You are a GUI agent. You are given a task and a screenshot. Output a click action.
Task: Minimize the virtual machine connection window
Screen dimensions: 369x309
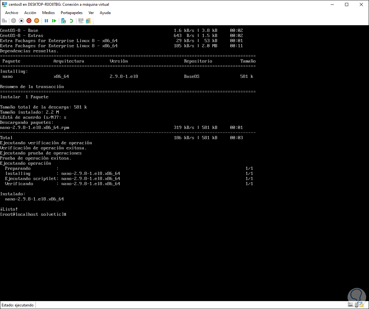pos(332,4)
